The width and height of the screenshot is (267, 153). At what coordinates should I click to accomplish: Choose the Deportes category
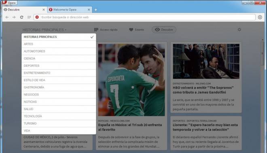(x=59, y=66)
